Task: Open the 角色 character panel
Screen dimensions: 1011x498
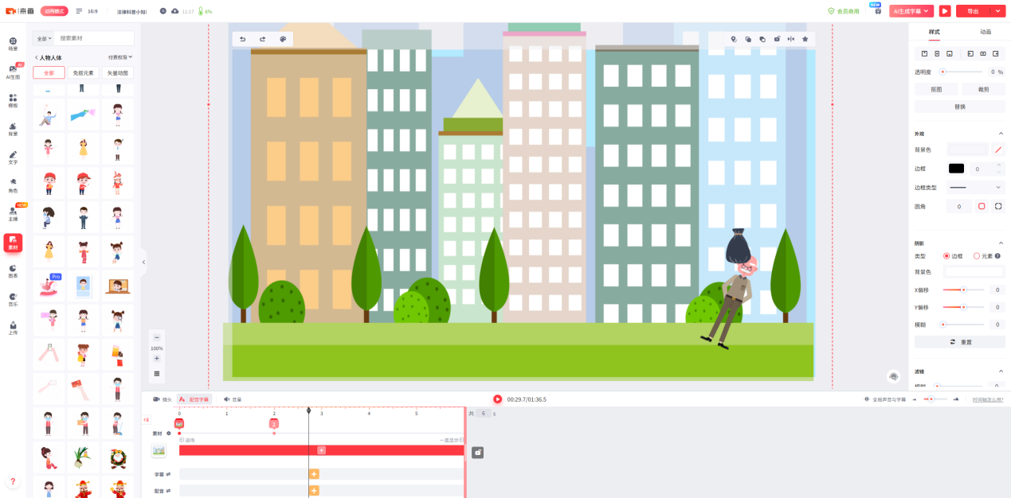Action: click(13, 185)
